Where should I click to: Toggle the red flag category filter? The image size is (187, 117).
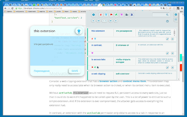[x=111, y=15]
